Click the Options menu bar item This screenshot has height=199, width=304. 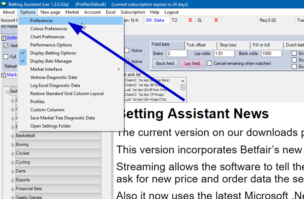coord(28,12)
